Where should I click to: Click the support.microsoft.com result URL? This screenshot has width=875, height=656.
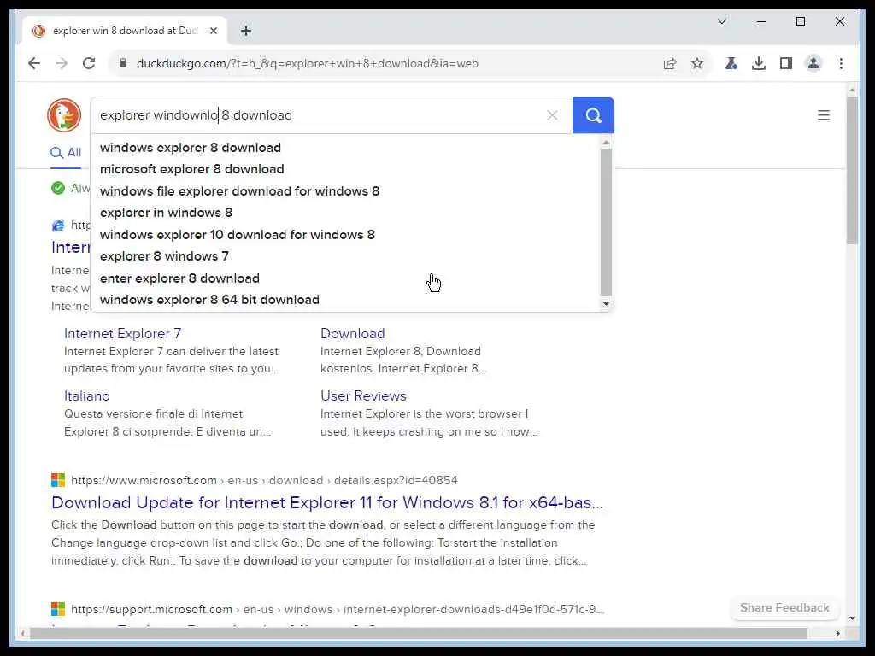(337, 609)
